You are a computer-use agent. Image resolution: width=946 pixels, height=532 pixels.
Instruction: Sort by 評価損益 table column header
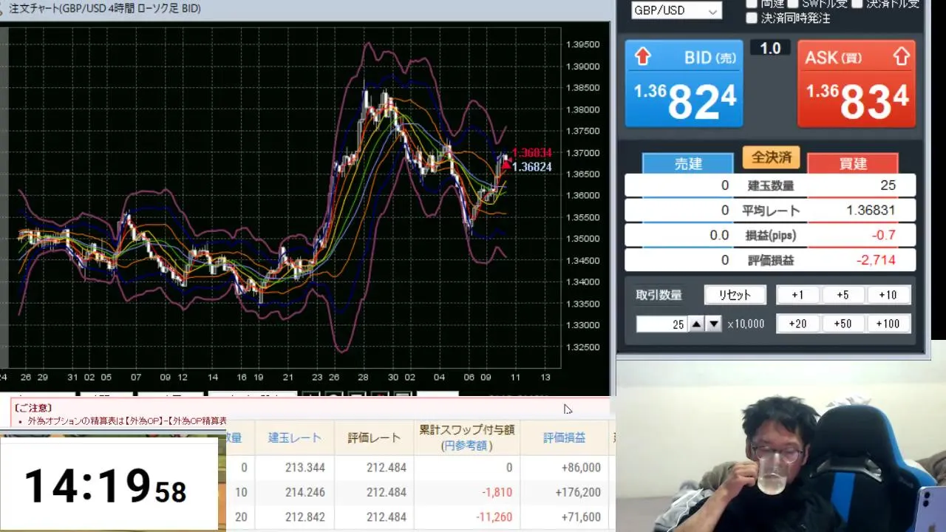click(565, 438)
